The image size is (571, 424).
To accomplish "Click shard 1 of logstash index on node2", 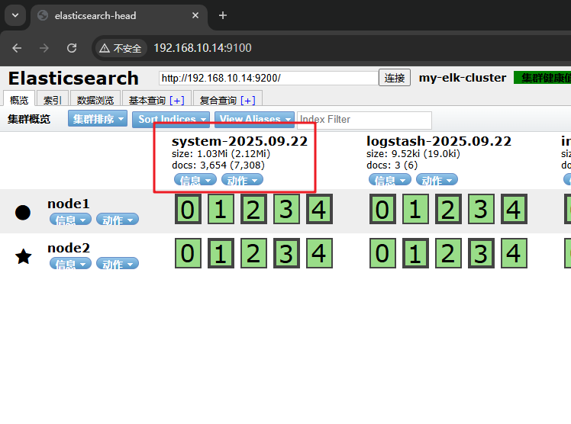I will coord(415,253).
